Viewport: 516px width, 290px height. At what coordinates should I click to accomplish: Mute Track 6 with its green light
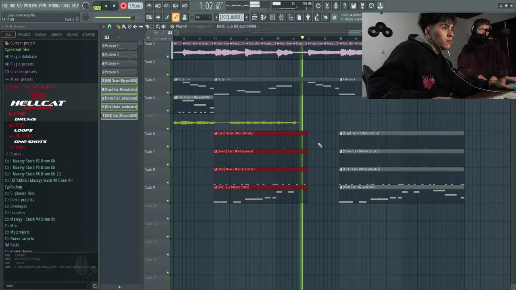pos(168,147)
